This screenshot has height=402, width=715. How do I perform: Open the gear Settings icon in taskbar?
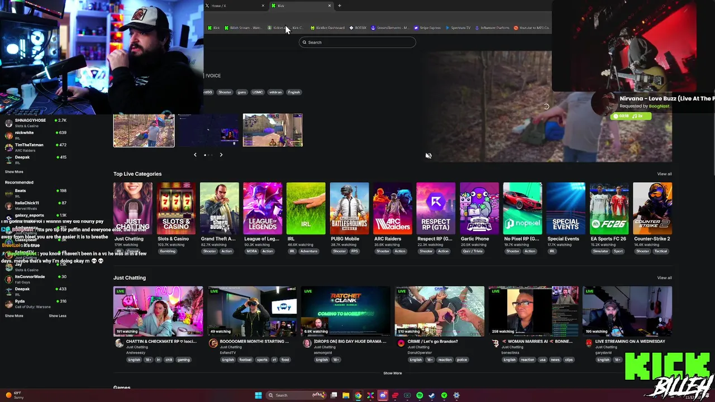(x=456, y=395)
